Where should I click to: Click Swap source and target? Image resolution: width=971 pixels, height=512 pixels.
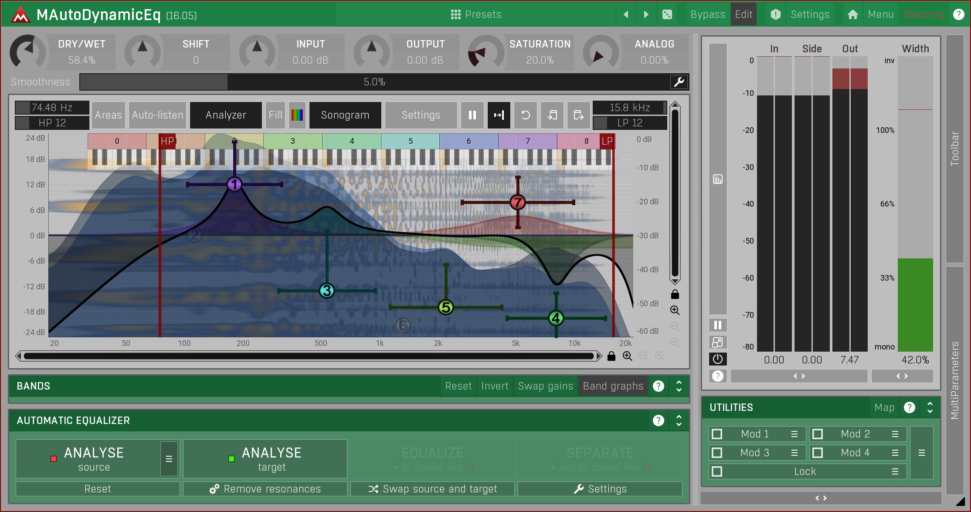pos(432,489)
